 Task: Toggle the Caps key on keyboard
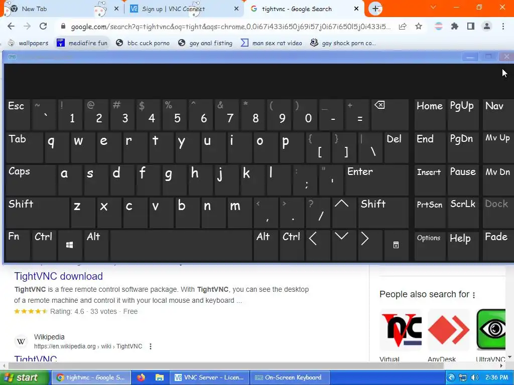[31, 180]
